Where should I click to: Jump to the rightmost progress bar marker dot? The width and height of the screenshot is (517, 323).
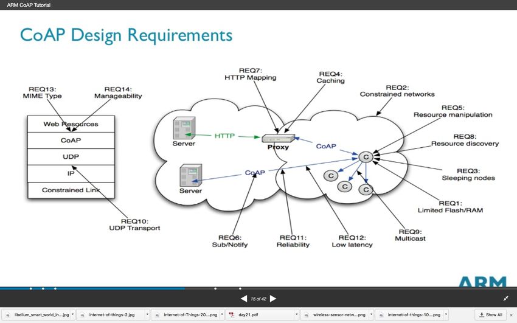point(240,289)
